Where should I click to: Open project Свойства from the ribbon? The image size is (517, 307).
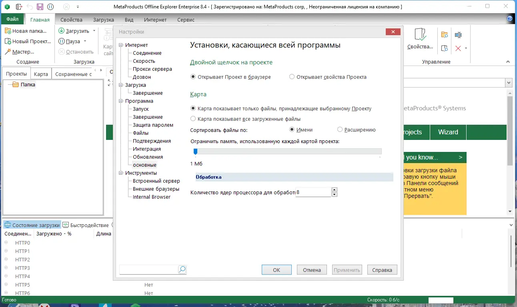click(x=420, y=39)
